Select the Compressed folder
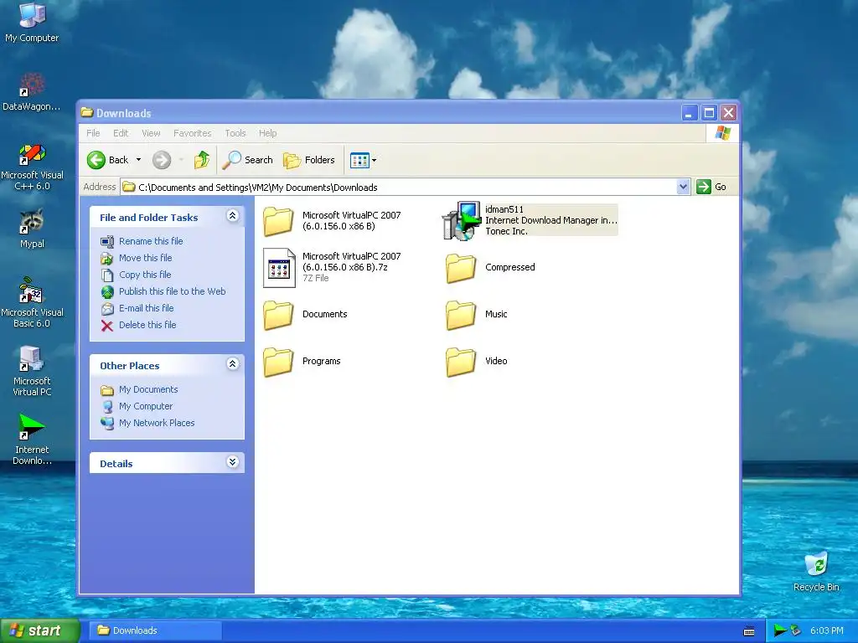Screen dimensions: 858x643 490,267
